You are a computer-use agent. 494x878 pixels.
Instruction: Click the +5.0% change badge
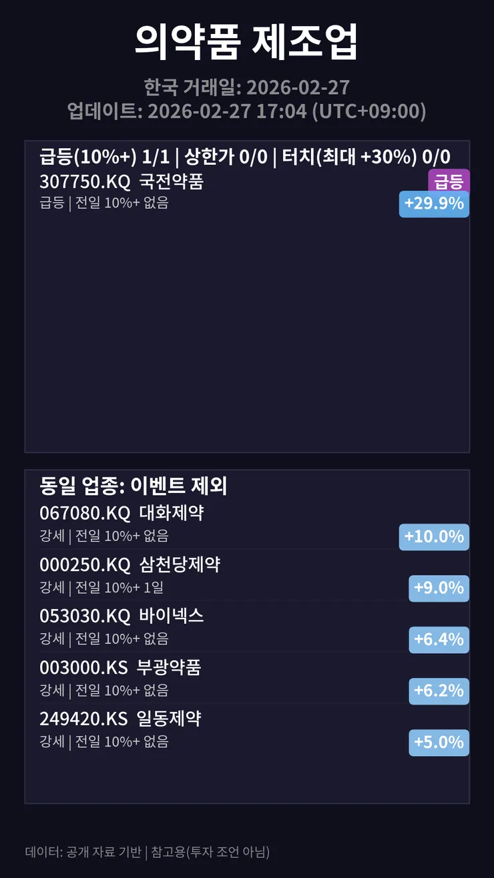point(439,743)
